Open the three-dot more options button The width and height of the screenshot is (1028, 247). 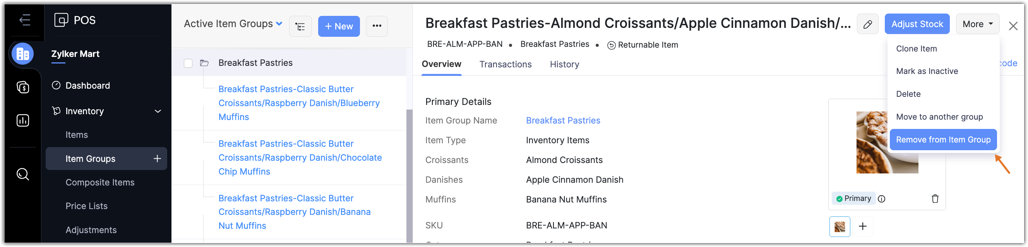click(377, 26)
